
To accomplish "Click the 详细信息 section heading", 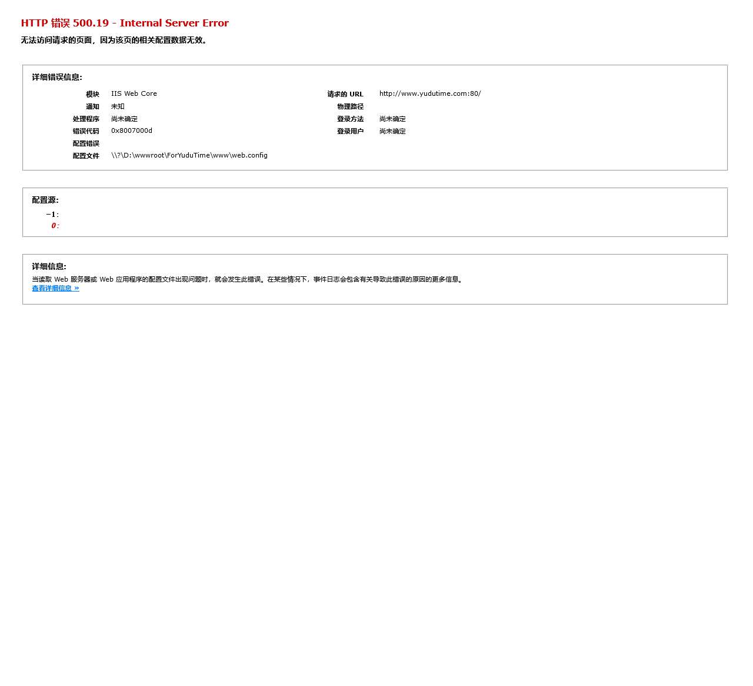I will [x=49, y=266].
